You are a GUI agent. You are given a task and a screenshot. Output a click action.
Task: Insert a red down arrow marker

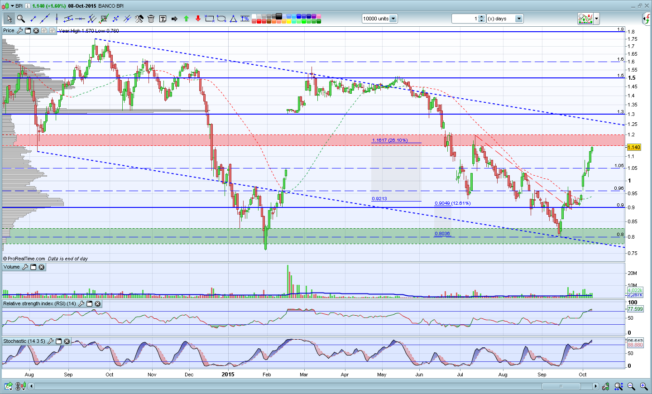(198, 19)
